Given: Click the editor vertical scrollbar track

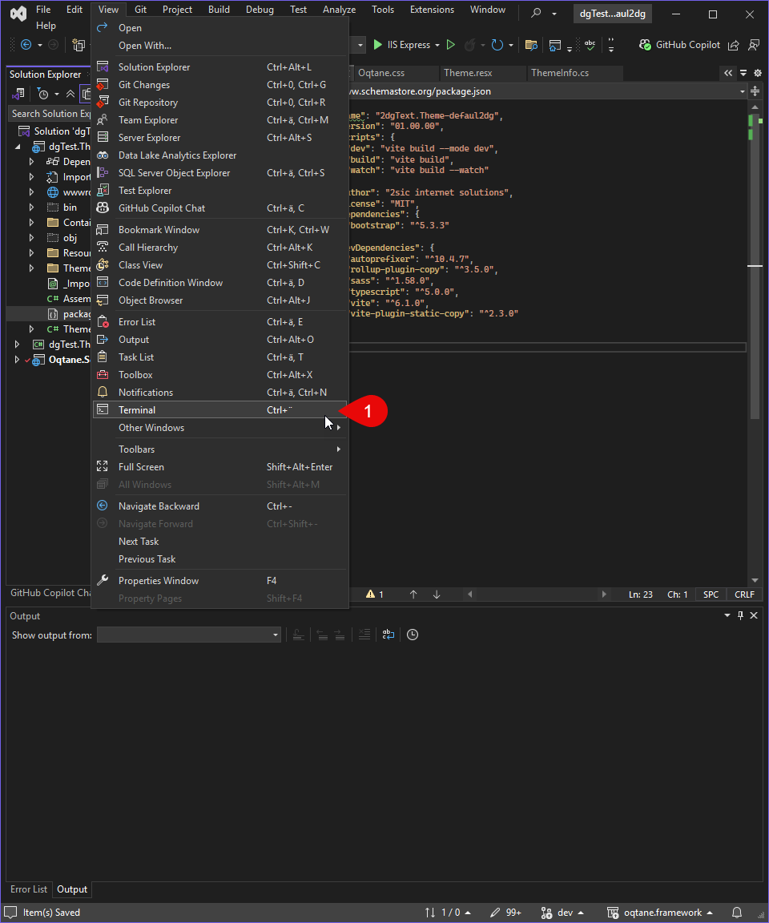Looking at the screenshot, I should point(755,412).
